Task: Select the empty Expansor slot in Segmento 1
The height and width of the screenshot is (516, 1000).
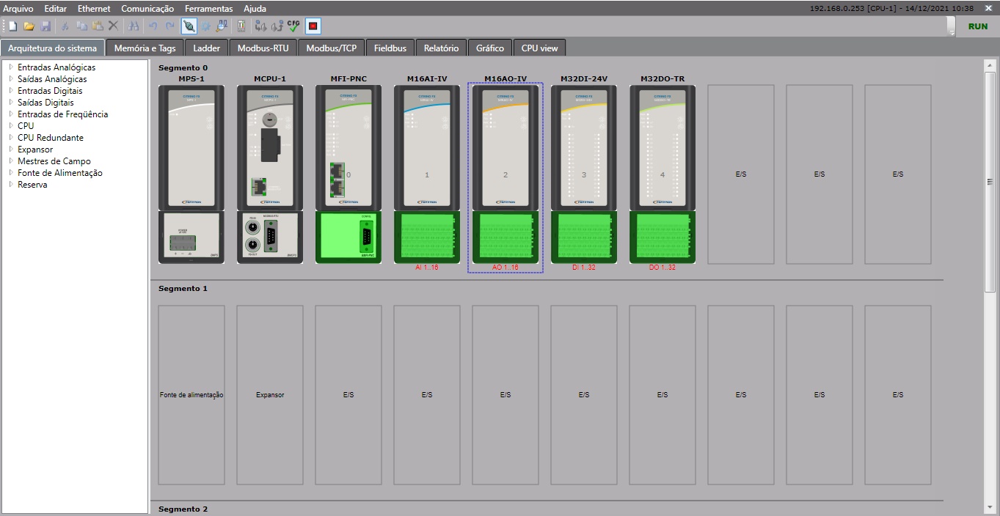Action: point(270,395)
